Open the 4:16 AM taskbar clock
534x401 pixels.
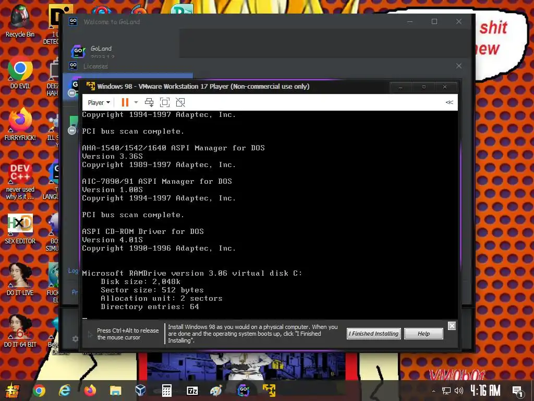click(x=486, y=391)
